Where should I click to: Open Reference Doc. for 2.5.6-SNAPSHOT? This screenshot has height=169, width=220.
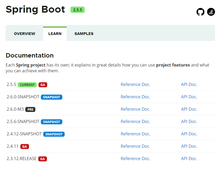(x=135, y=121)
